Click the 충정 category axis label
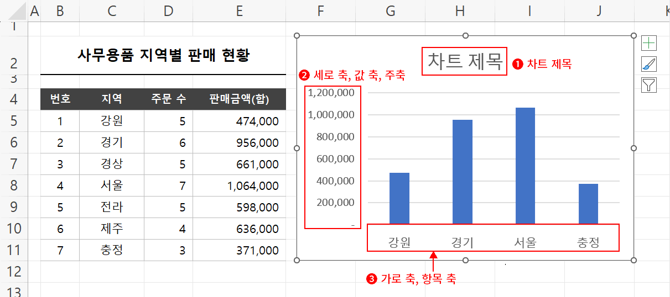The width and height of the screenshot is (670, 297). tap(588, 242)
